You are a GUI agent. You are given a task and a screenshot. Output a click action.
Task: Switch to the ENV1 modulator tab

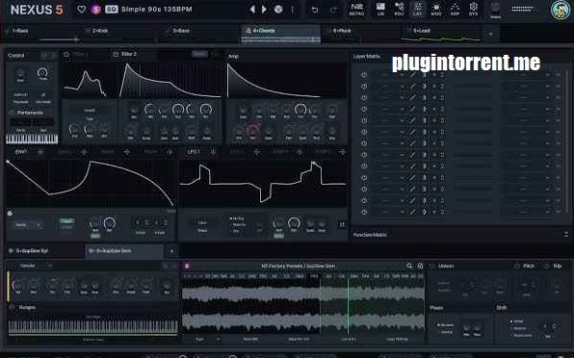point(21,152)
